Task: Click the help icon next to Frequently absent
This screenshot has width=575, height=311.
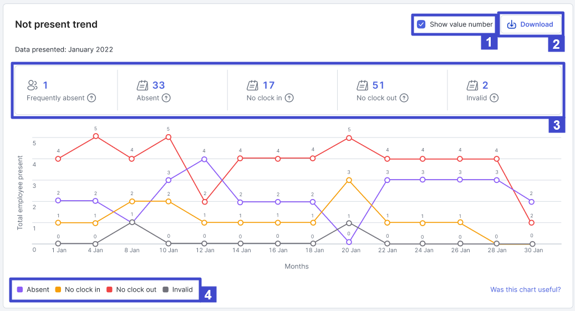Action: point(92,98)
